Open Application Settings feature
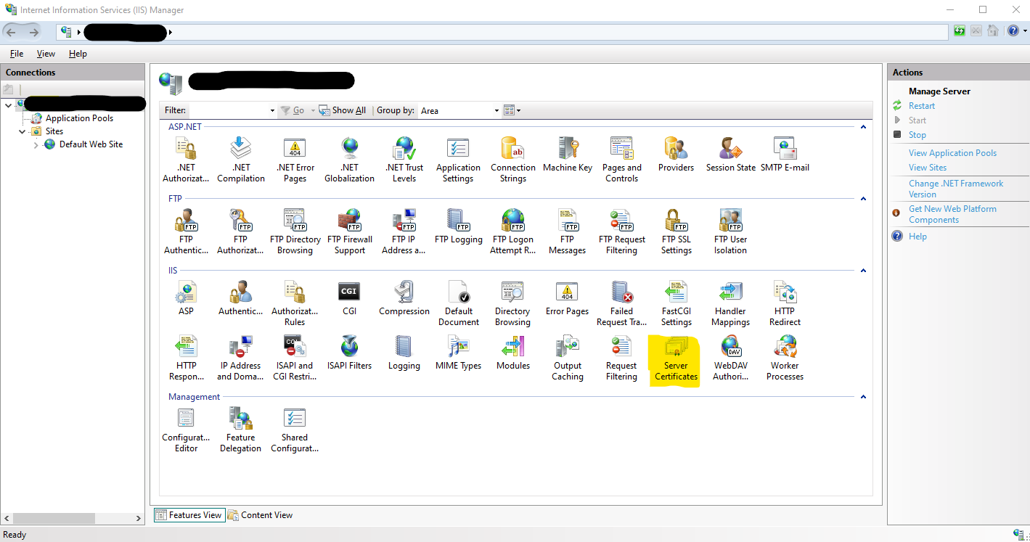 tap(458, 160)
